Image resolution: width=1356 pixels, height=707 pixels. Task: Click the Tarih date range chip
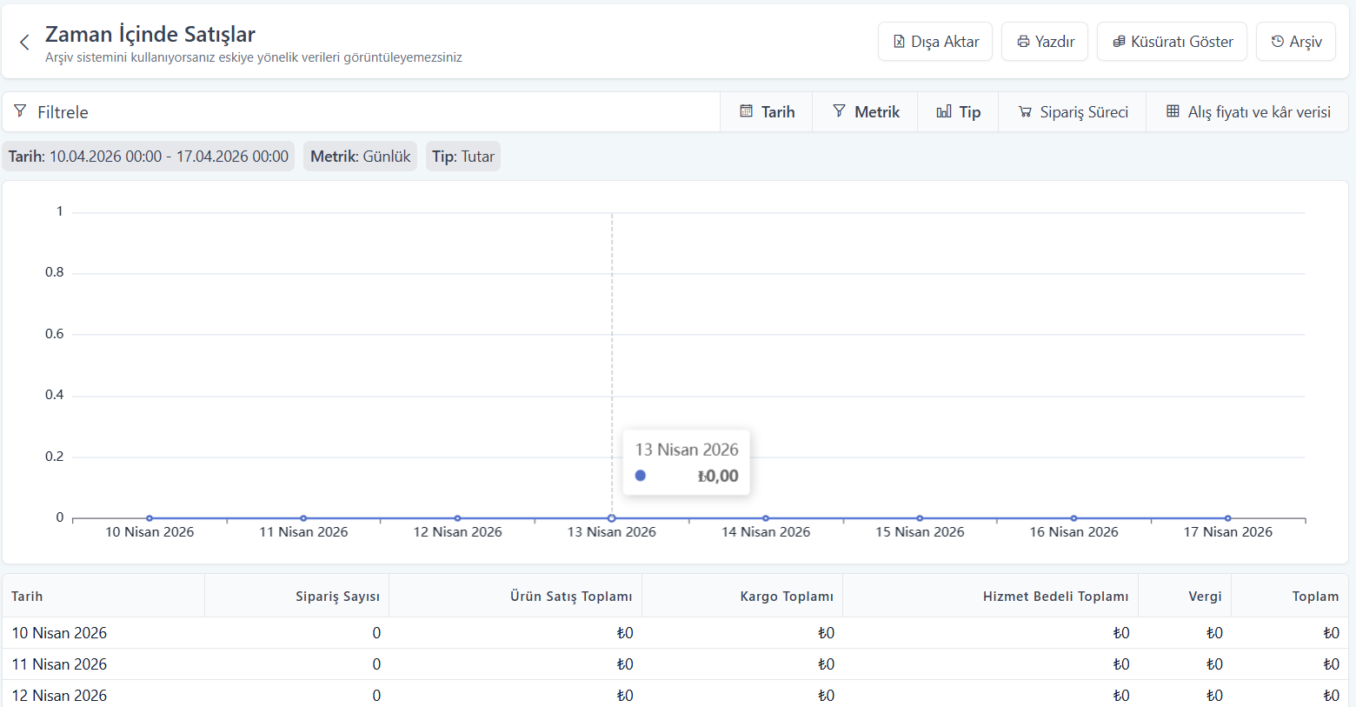149,157
